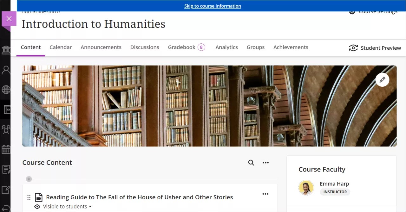Switch to the Gradebook tab
This screenshot has width=406, height=212.
(x=181, y=47)
